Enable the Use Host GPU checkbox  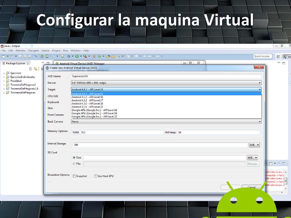click(x=95, y=176)
